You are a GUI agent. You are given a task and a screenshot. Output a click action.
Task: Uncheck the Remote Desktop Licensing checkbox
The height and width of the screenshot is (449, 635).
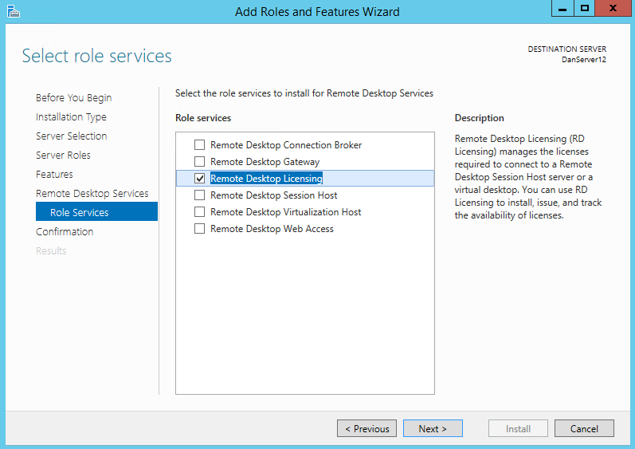199,179
